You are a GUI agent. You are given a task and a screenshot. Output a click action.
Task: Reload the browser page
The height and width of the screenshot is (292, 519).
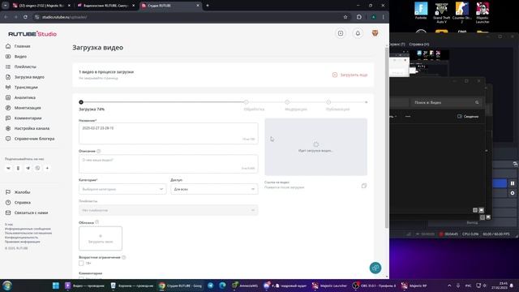click(x=25, y=17)
